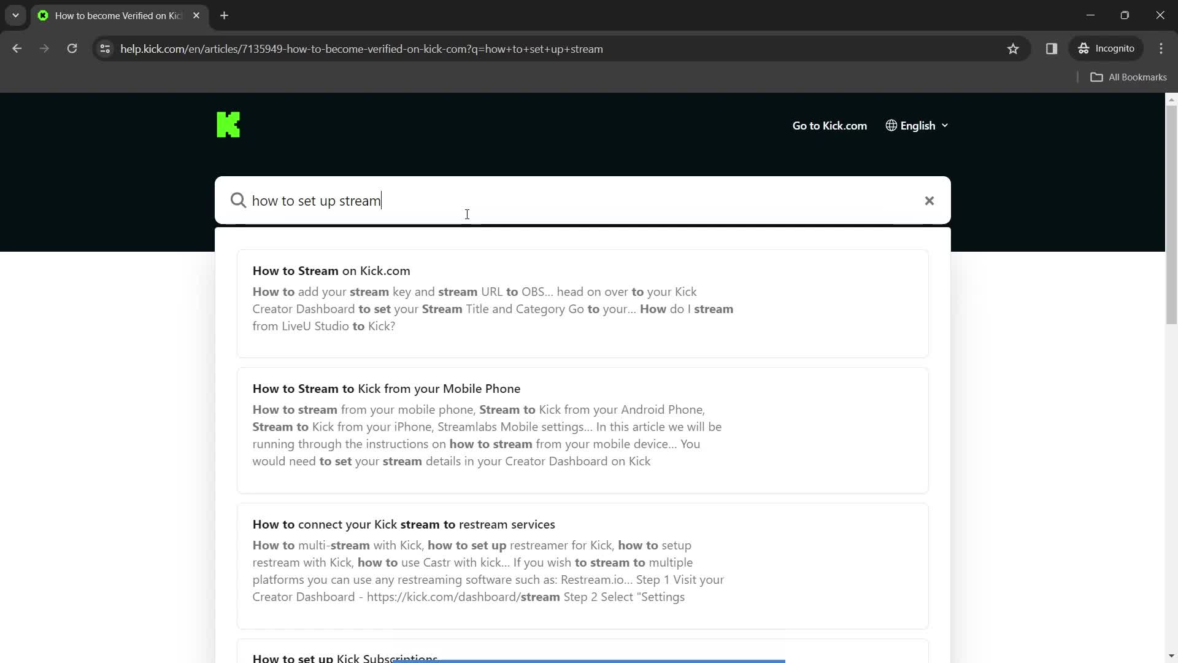Open All Bookmarks folder
1178x663 pixels.
[x=1128, y=77]
